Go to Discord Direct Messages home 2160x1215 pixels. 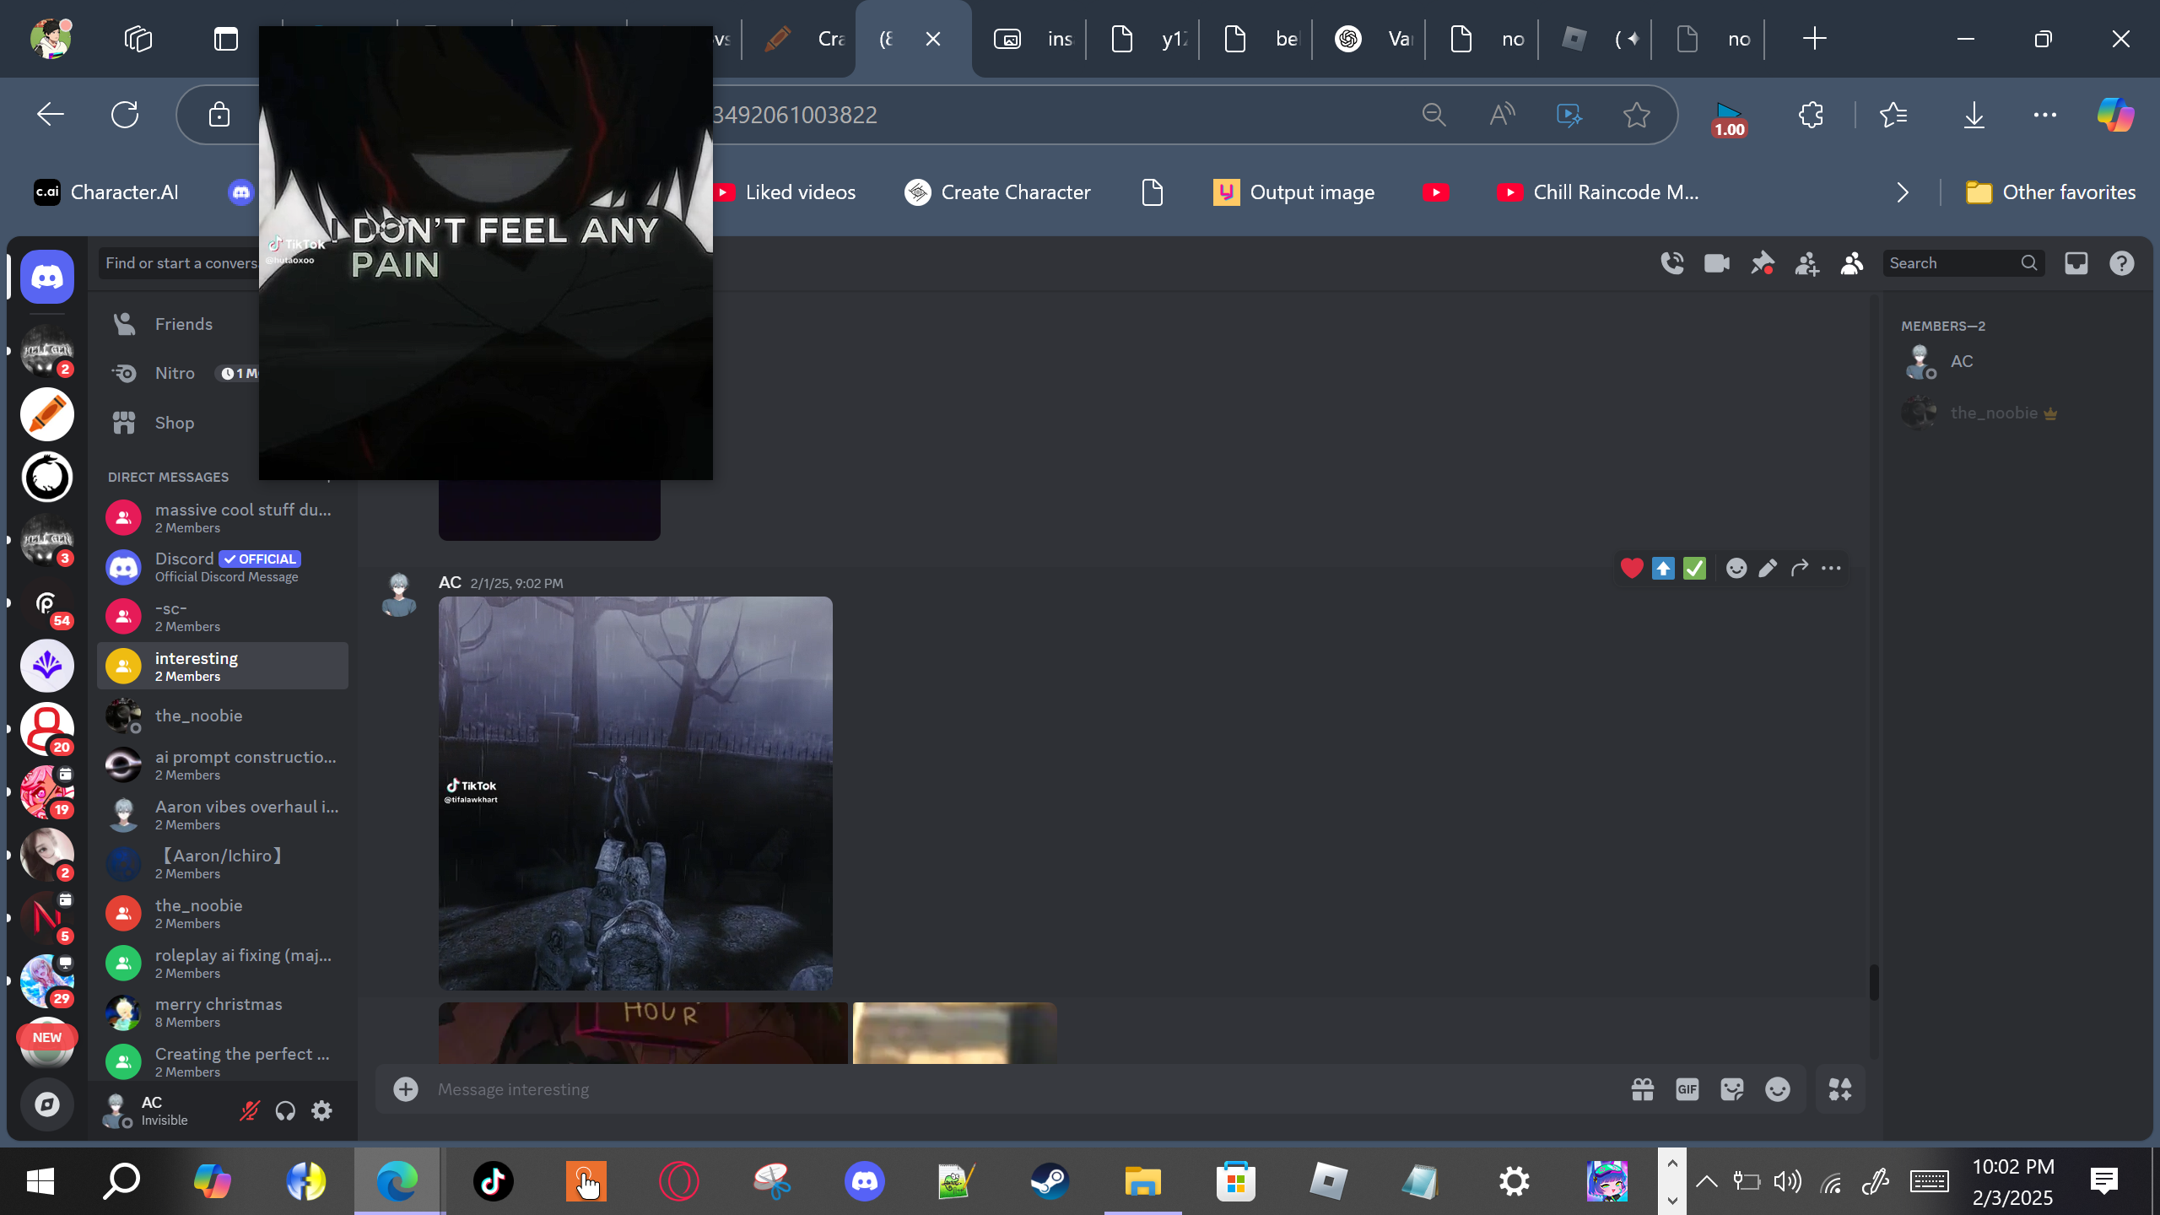[47, 277]
